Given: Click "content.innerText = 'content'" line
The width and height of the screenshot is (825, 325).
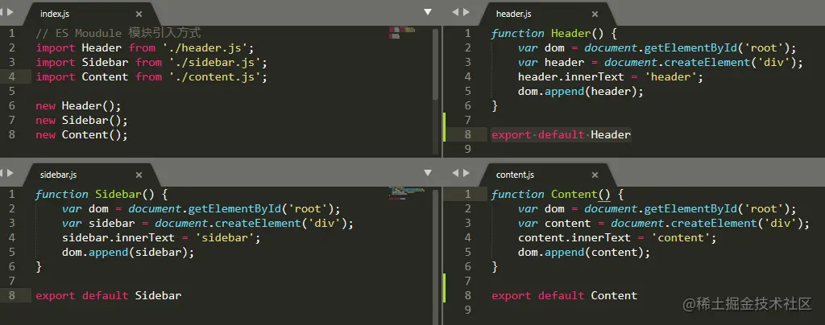Looking at the screenshot, I should pos(617,238).
